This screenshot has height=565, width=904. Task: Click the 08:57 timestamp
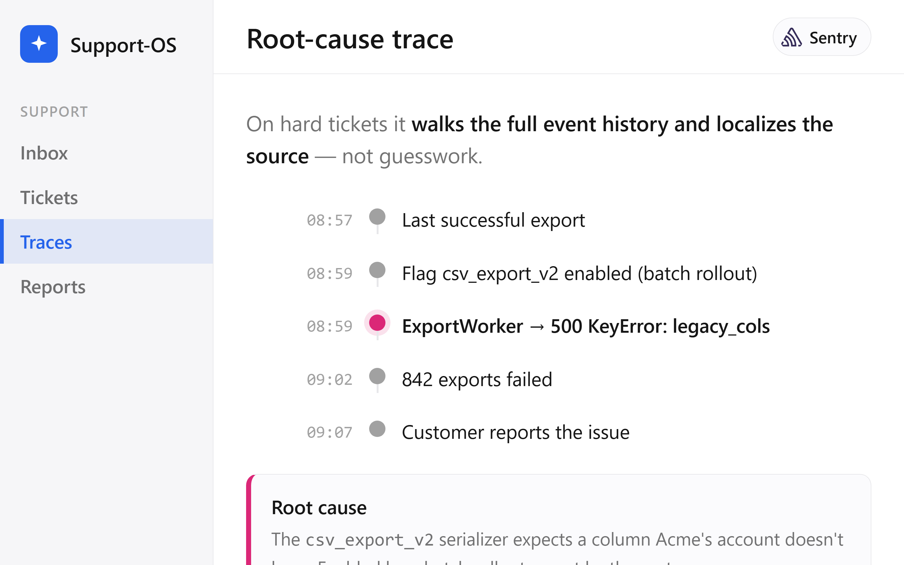[330, 220]
